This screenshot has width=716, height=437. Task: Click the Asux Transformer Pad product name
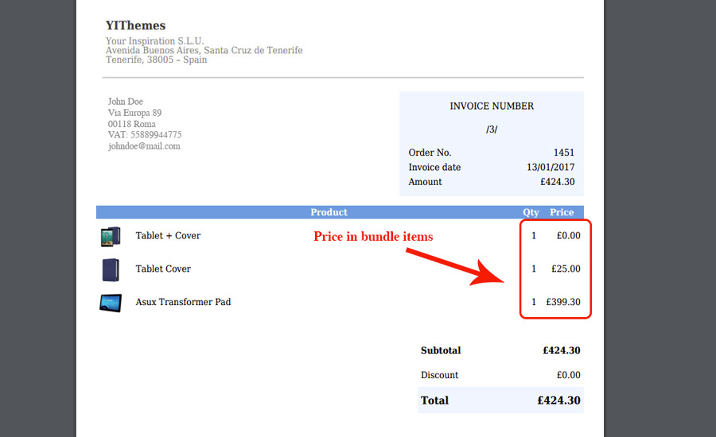pos(183,302)
